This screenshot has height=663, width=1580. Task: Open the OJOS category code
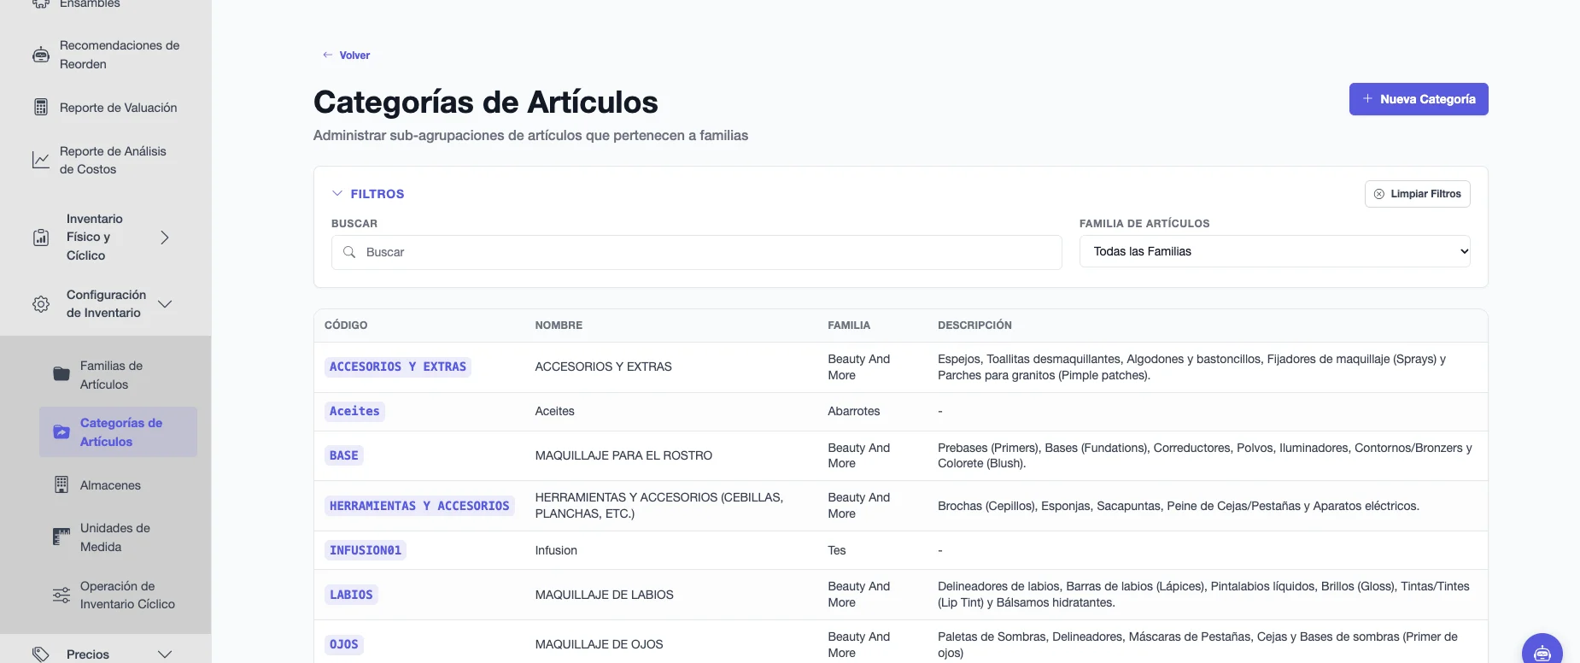344,644
